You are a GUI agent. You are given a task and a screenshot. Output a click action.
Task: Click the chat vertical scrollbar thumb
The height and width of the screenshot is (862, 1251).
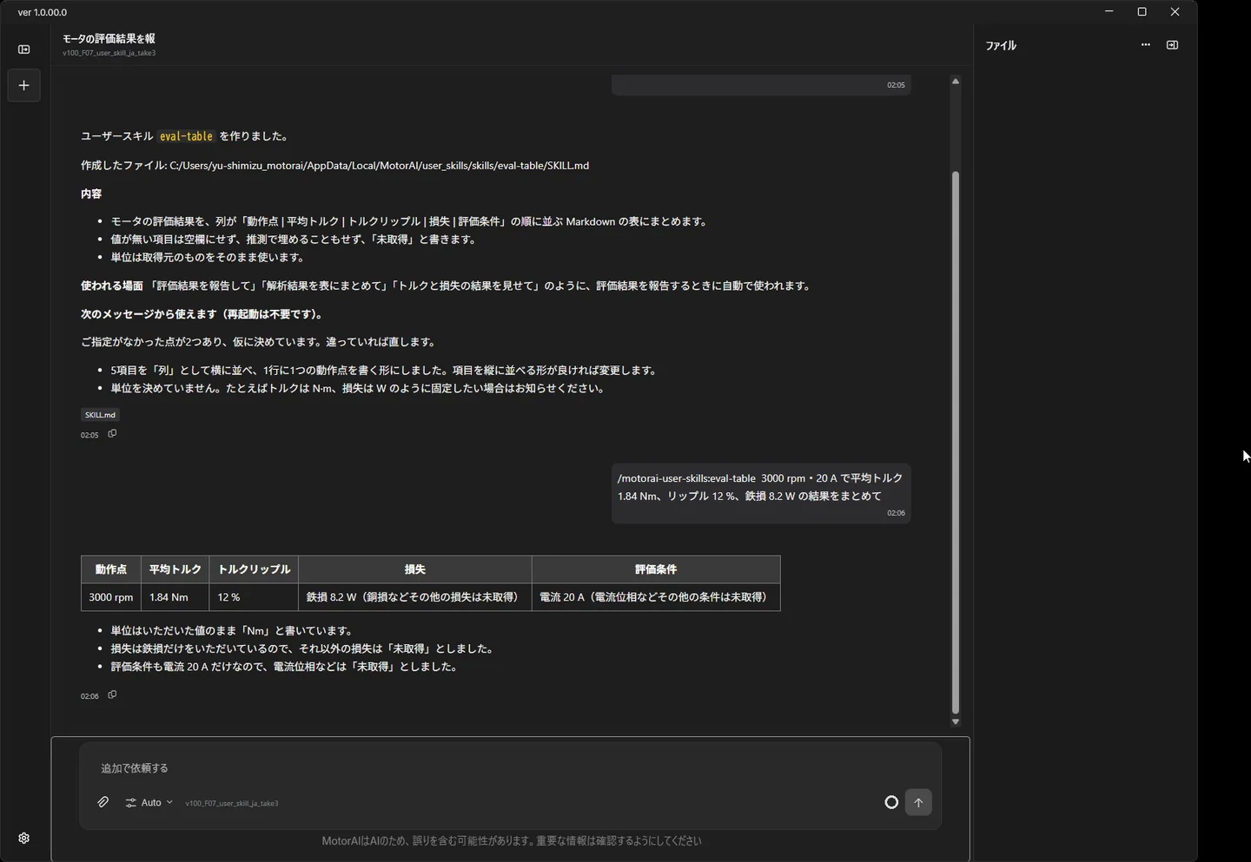point(956,443)
